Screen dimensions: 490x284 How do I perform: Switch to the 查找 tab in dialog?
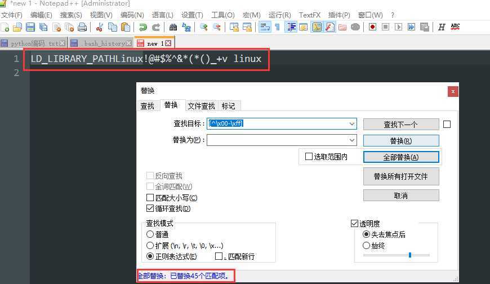[x=148, y=106]
